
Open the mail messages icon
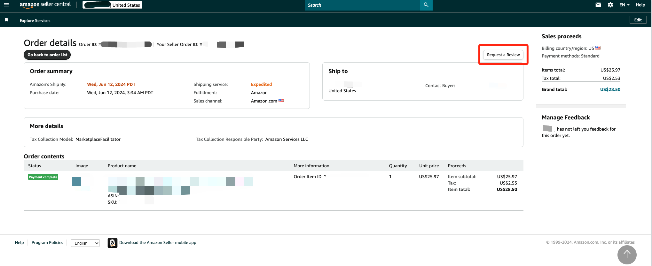click(598, 5)
